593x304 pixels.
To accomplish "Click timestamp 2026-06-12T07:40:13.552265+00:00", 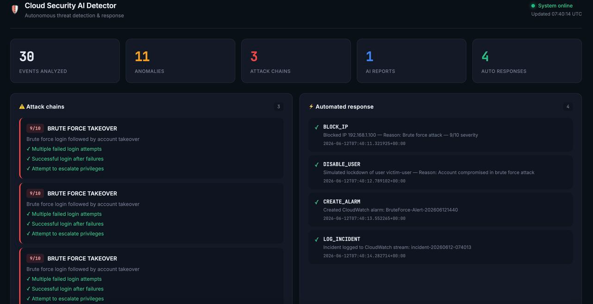I will [365, 219].
